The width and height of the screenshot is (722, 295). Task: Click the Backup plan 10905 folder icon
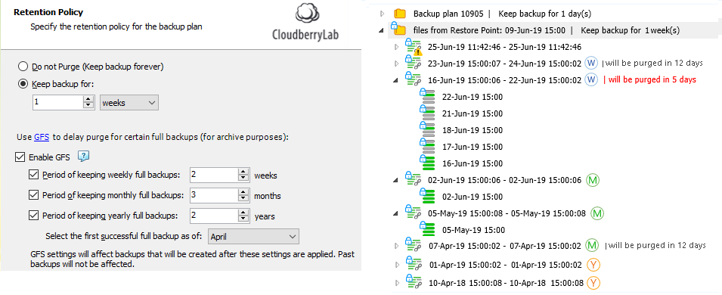400,14
